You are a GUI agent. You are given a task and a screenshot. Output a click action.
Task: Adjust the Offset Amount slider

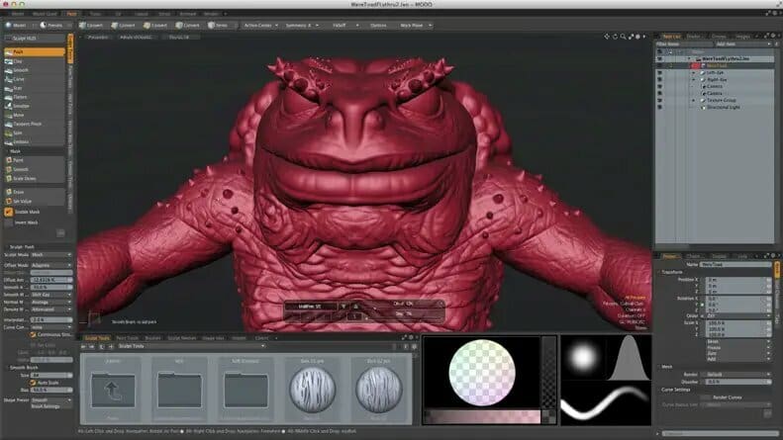pyautogui.click(x=51, y=281)
